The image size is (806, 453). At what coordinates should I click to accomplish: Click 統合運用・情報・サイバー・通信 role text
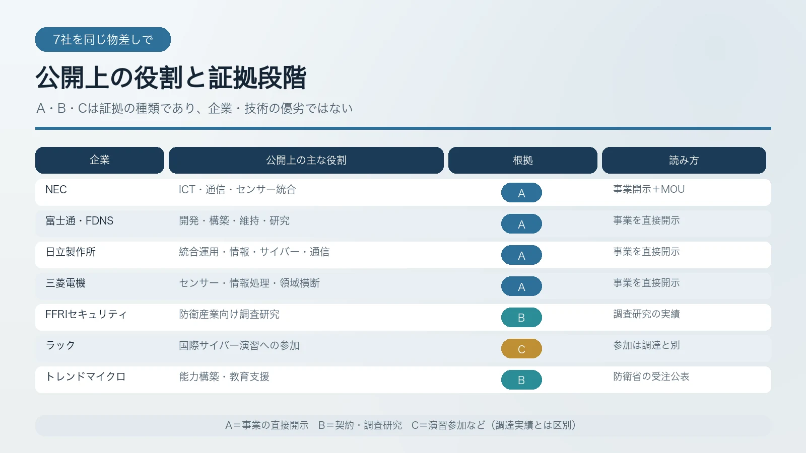click(254, 252)
